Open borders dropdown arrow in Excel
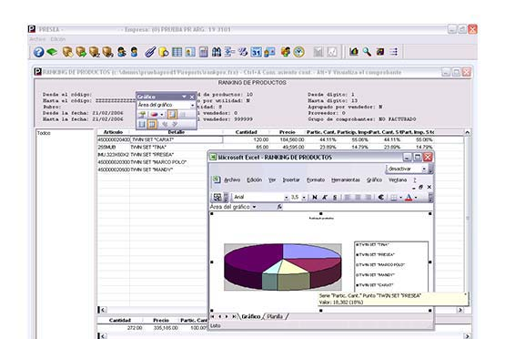 400,198
